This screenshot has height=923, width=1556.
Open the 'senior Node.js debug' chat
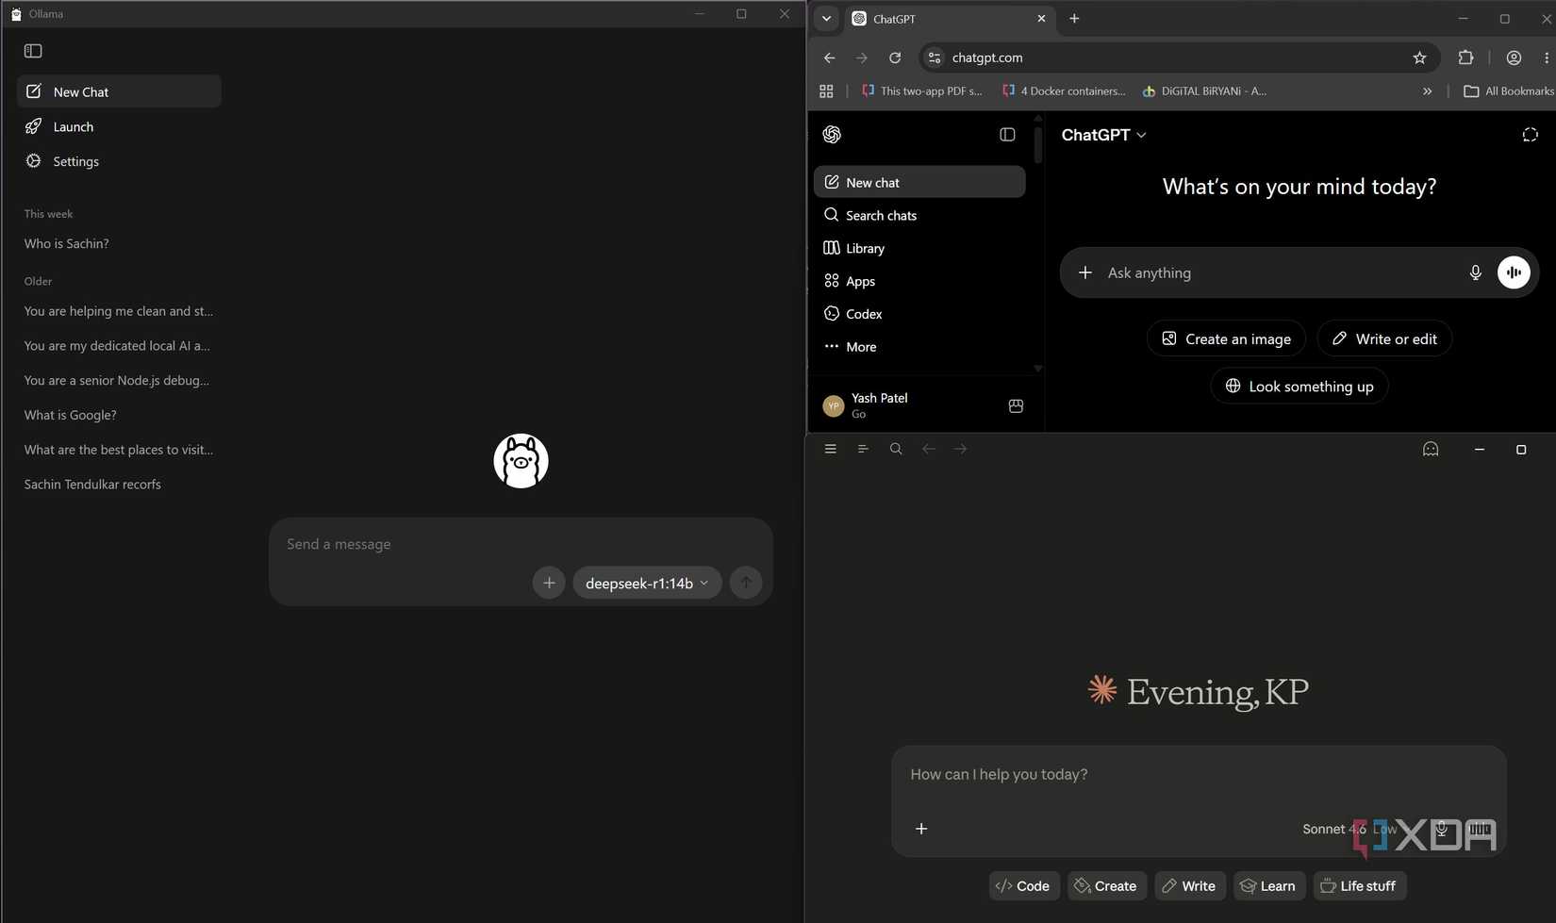coord(119,381)
